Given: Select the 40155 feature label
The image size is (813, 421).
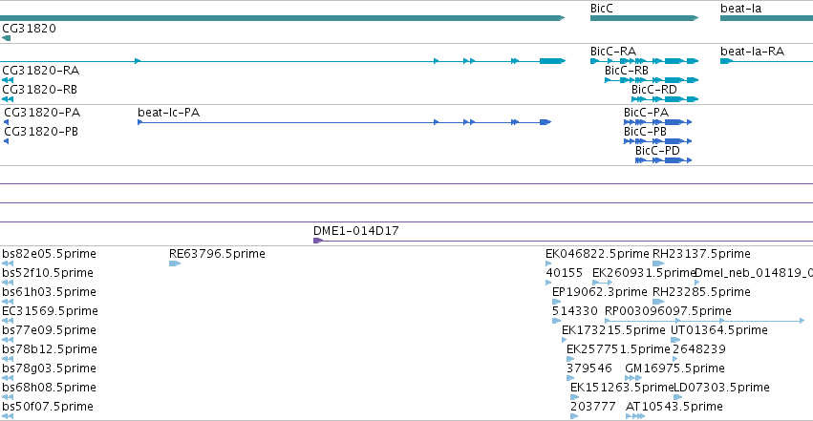Looking at the screenshot, I should [564, 273].
